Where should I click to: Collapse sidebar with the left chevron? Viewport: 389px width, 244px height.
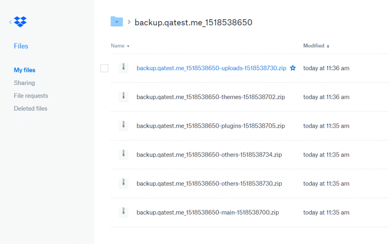click(x=11, y=22)
